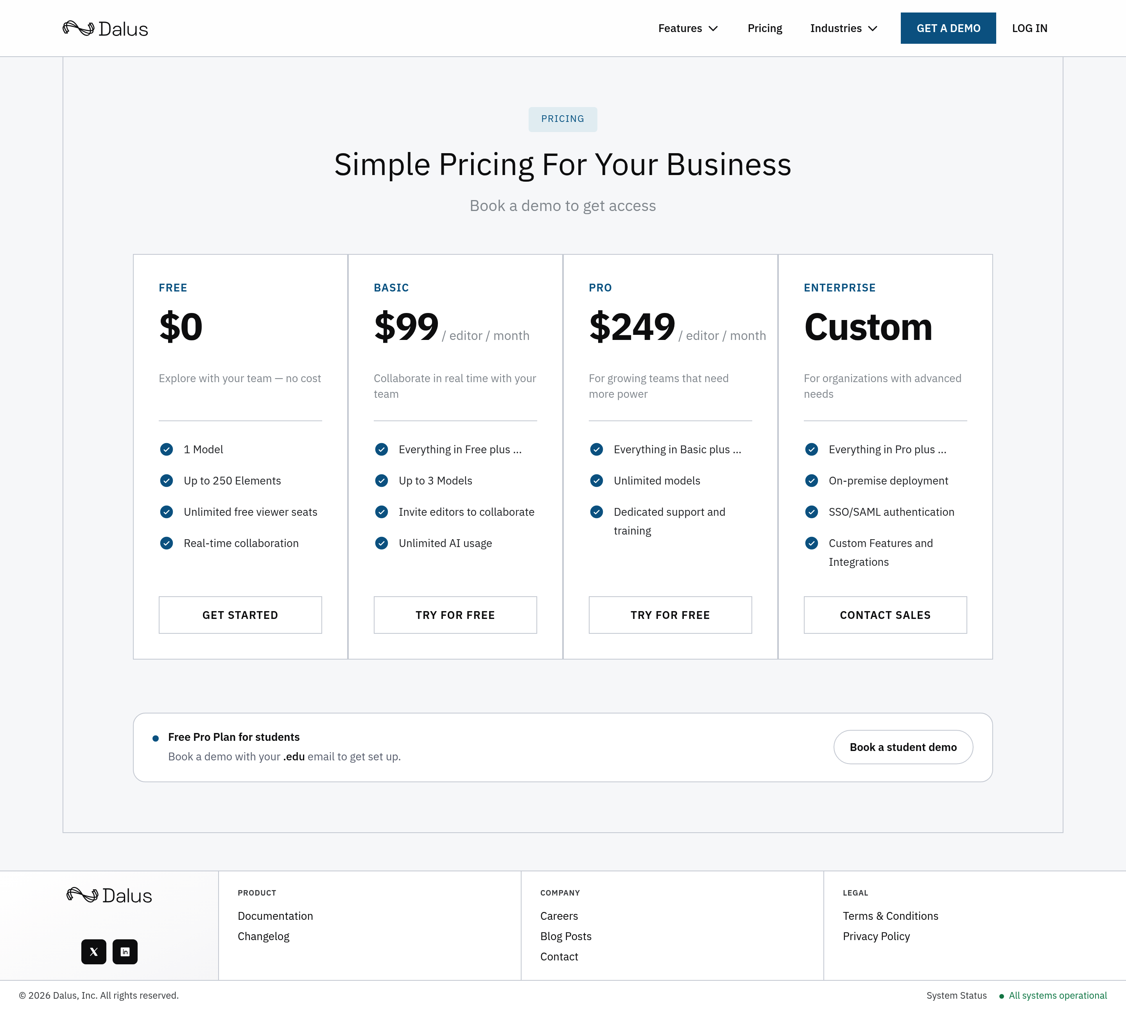Screen dimensions: 1126x1012
Task: Click the Dalus logo in the header
Action: click(105, 29)
